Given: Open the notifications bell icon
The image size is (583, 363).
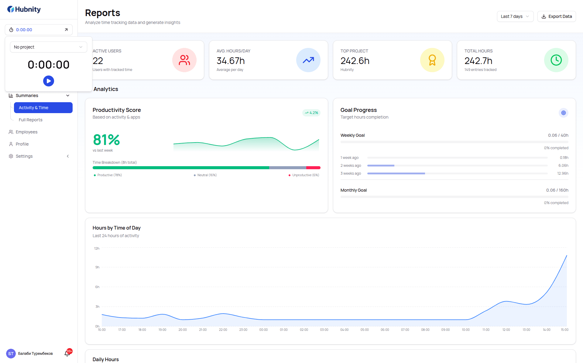Looking at the screenshot, I should [x=67, y=353].
